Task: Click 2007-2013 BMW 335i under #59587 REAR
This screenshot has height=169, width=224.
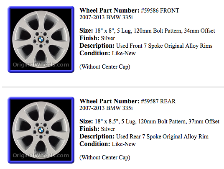Action: (106, 108)
